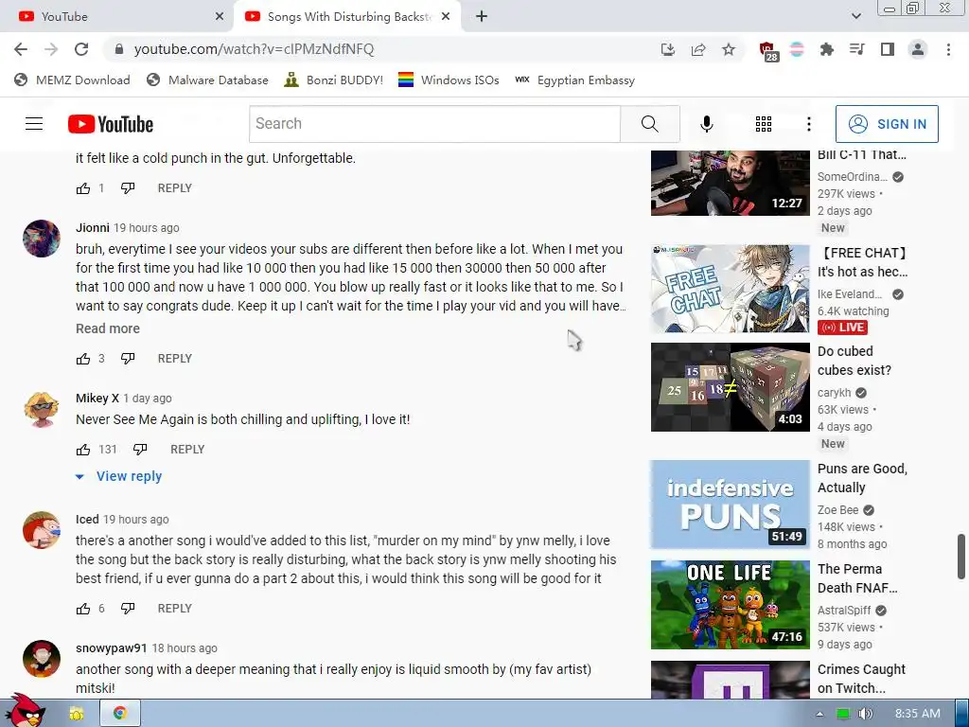Bookmark this page with star icon

pos(729,49)
